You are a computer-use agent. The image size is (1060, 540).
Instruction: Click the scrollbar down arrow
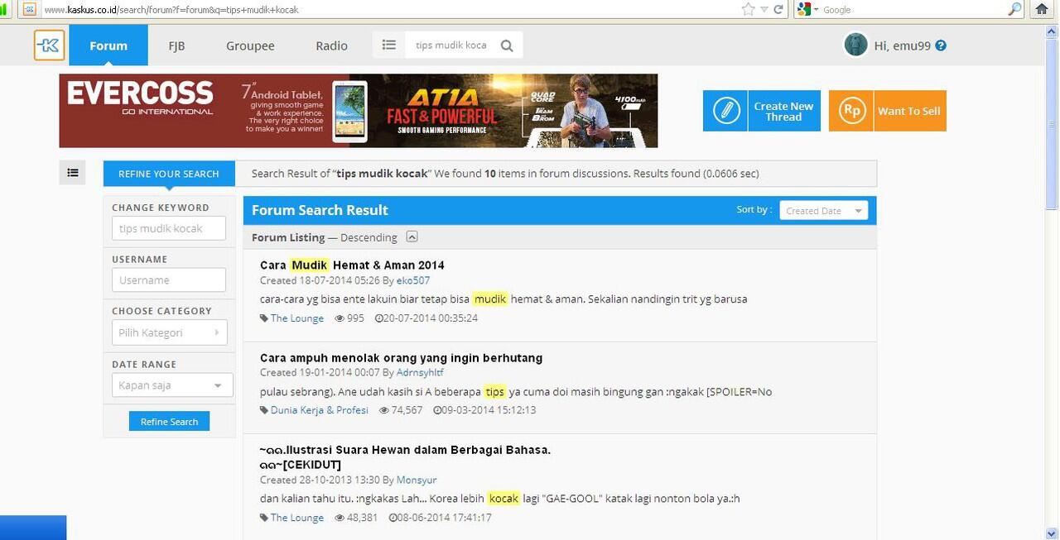pos(1052,533)
